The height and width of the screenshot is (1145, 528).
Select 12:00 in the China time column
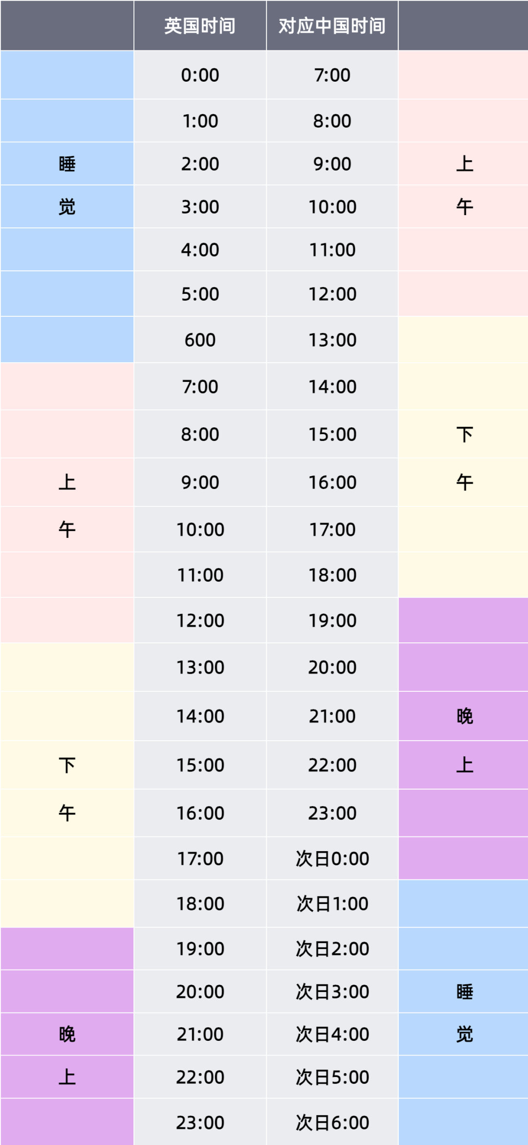(x=332, y=294)
